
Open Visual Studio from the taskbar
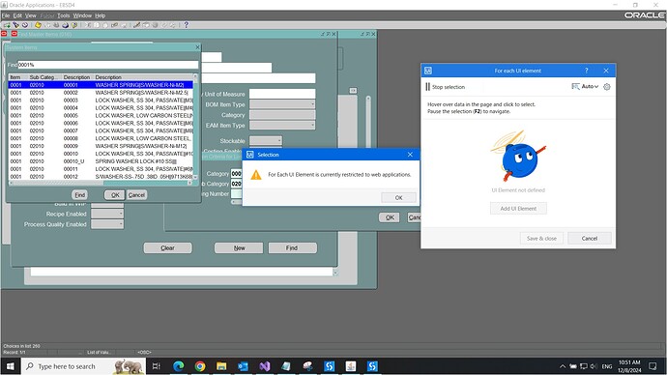coord(265,366)
